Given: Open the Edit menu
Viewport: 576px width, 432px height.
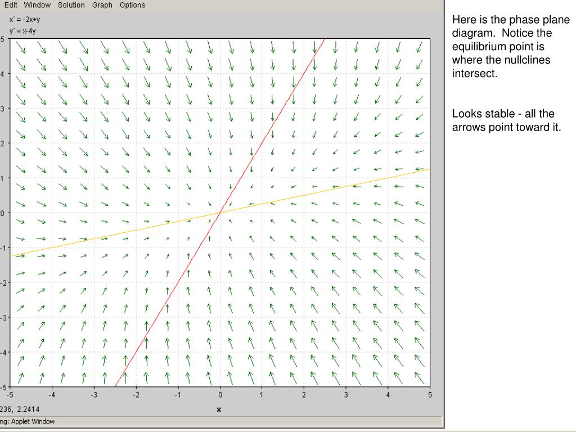Looking at the screenshot, I should coord(11,5).
